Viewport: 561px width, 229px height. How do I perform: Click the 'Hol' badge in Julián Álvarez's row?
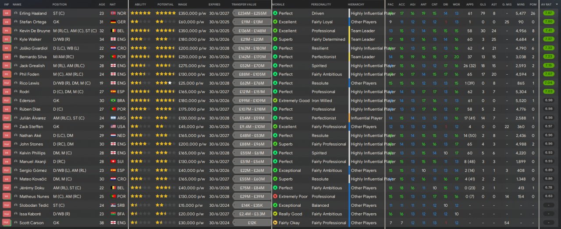pyautogui.click(x=7, y=118)
